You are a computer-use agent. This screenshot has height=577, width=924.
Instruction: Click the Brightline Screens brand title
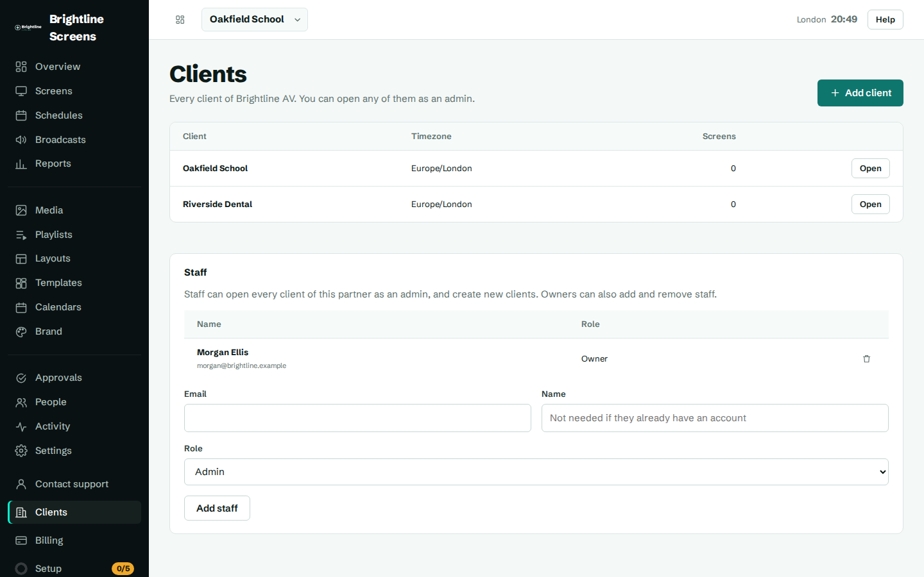coord(76,28)
